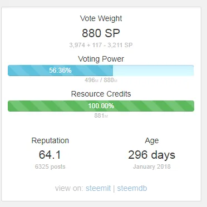
Task: Click the Age heading
Action: tap(152, 141)
